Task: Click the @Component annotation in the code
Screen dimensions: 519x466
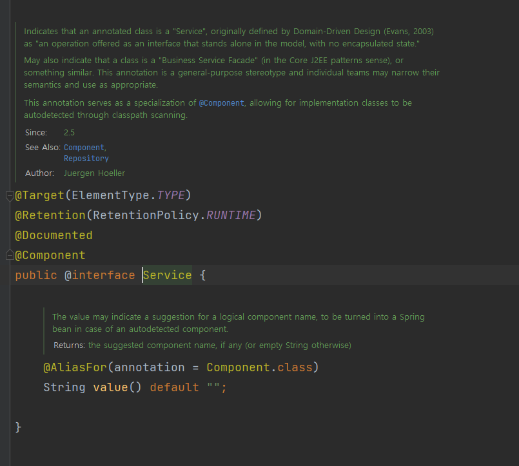Action: (50, 255)
